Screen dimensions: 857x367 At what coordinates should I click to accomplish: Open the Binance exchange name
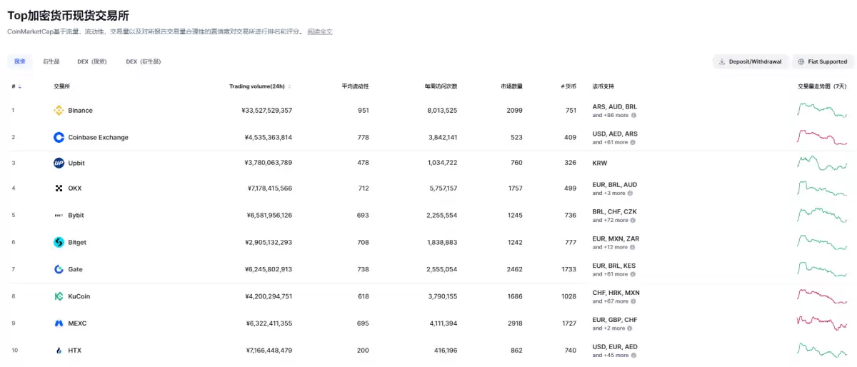(80, 111)
